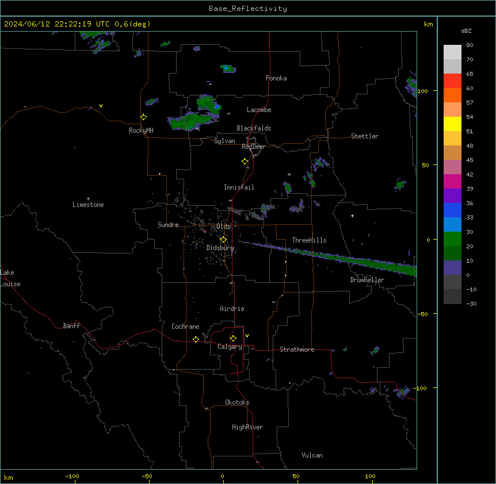Select the Olds label
The image size is (496, 484).
(x=223, y=226)
